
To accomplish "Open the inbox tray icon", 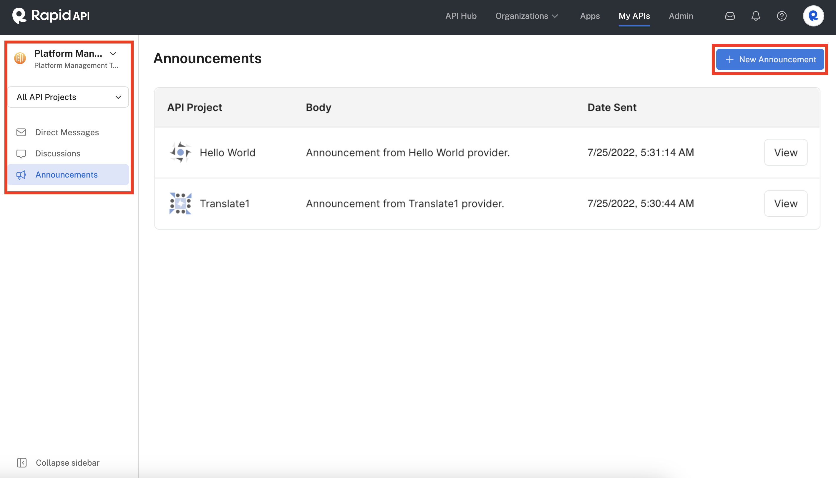I will tap(730, 16).
